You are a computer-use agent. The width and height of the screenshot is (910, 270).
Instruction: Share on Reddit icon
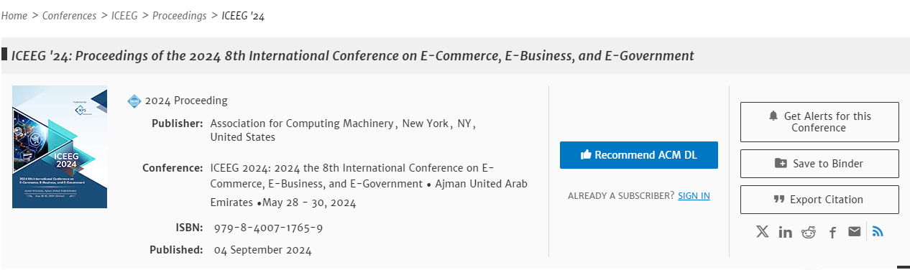point(809,232)
